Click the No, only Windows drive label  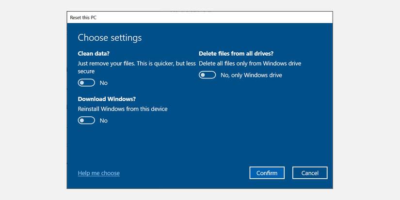(x=251, y=75)
